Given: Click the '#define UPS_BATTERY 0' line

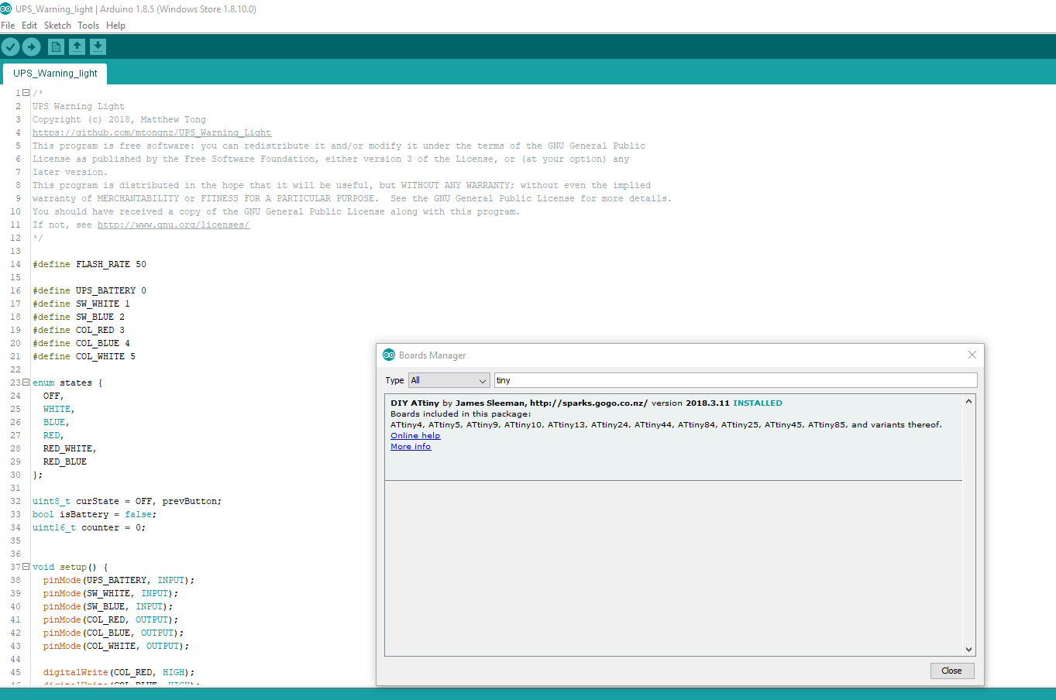Looking at the screenshot, I should click(89, 290).
